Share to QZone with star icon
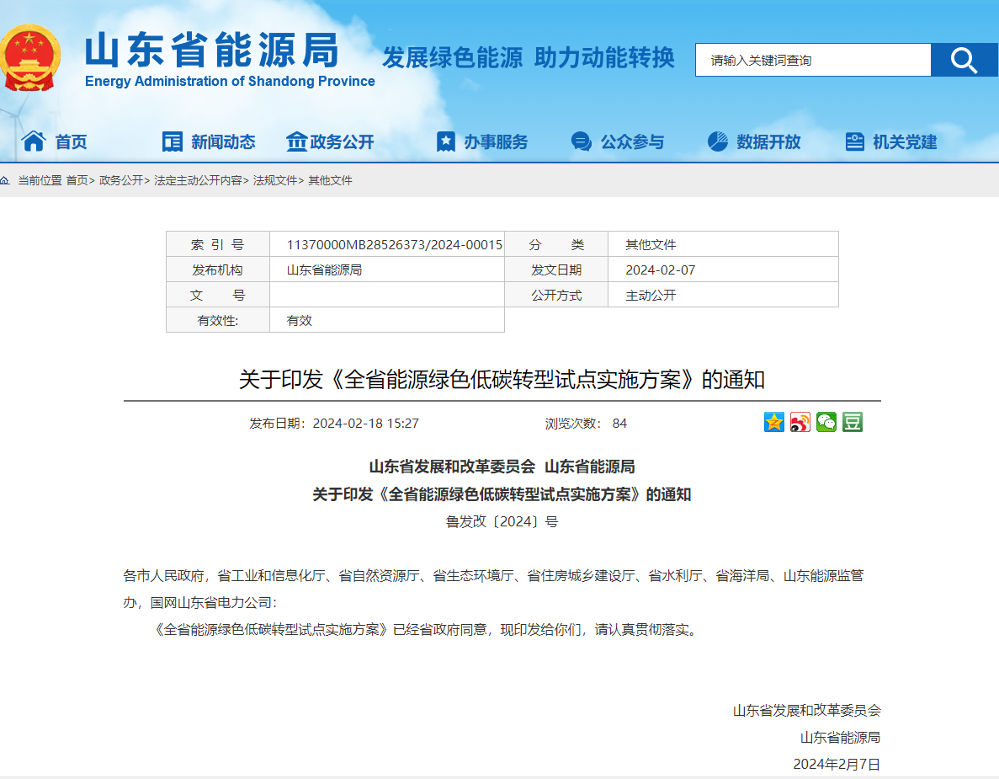The width and height of the screenshot is (999, 779). 774,422
